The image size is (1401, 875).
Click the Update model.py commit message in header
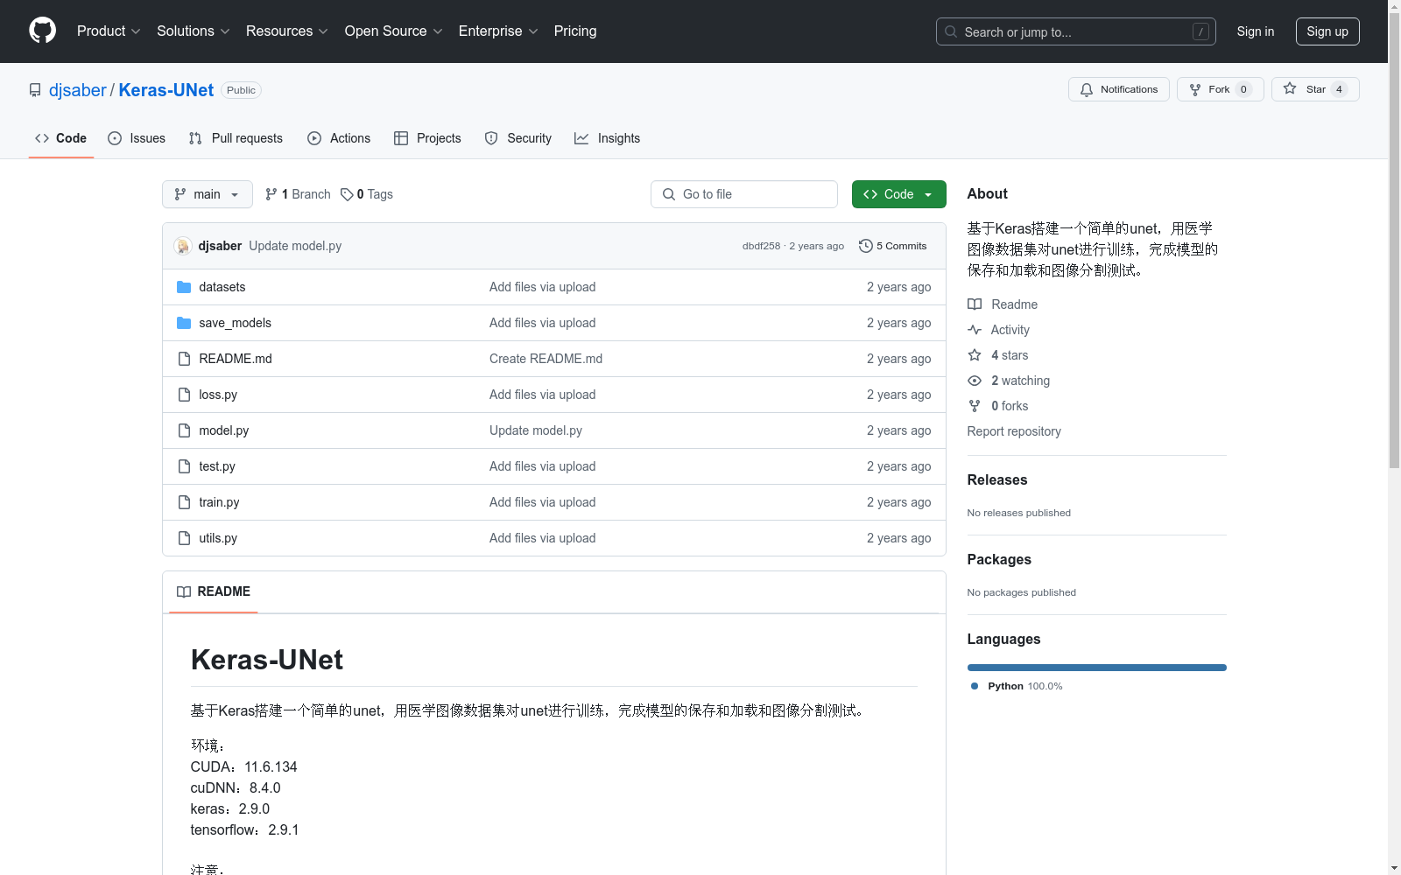coord(295,246)
